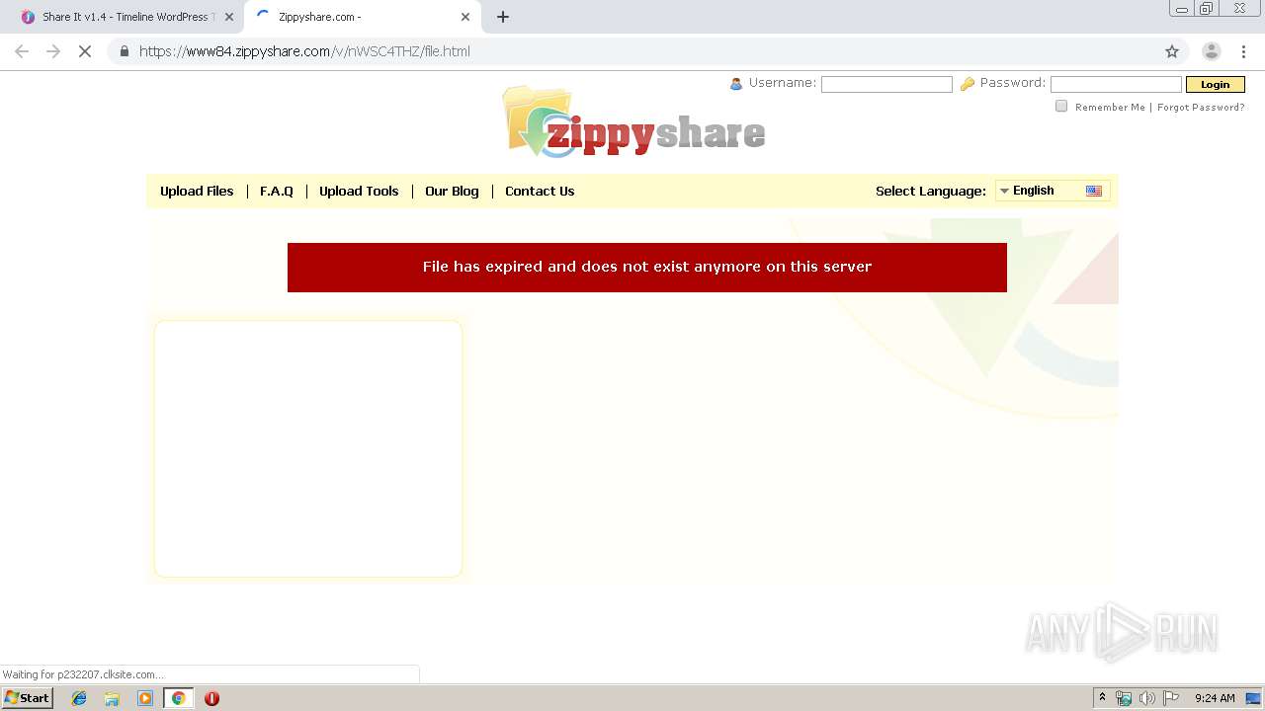Switch to the Zippyshare.com tab
The width and height of the screenshot is (1265, 711).
362,17
